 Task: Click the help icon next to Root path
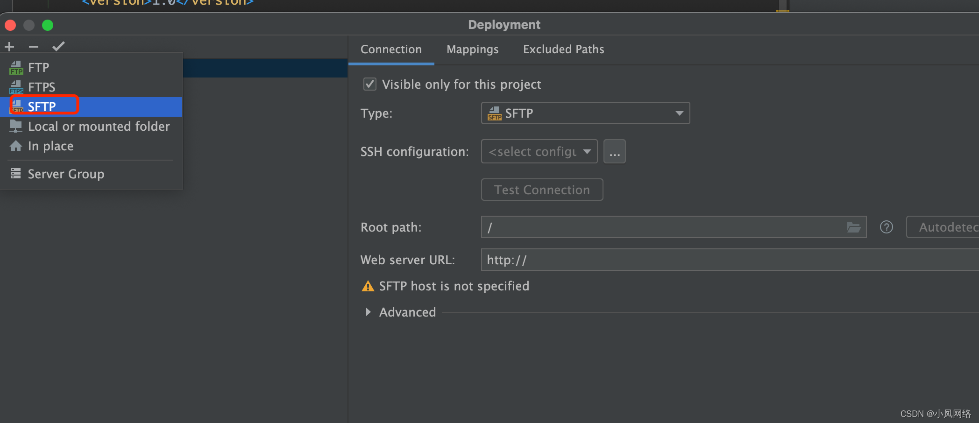coord(886,227)
